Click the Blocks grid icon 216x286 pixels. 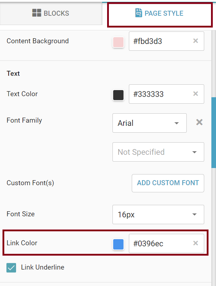(x=36, y=14)
